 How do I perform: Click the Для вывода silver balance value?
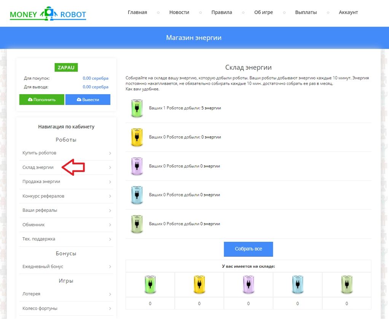[96, 87]
